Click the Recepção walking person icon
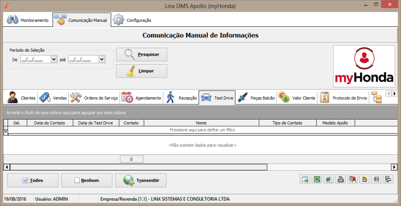The height and width of the screenshot is (206, 401). (170, 97)
